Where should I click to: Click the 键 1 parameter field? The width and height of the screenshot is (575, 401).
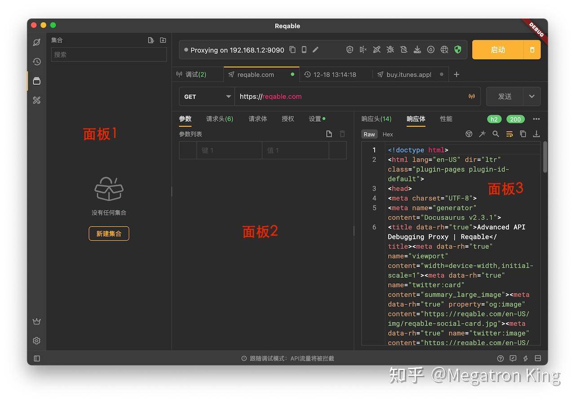(x=229, y=150)
